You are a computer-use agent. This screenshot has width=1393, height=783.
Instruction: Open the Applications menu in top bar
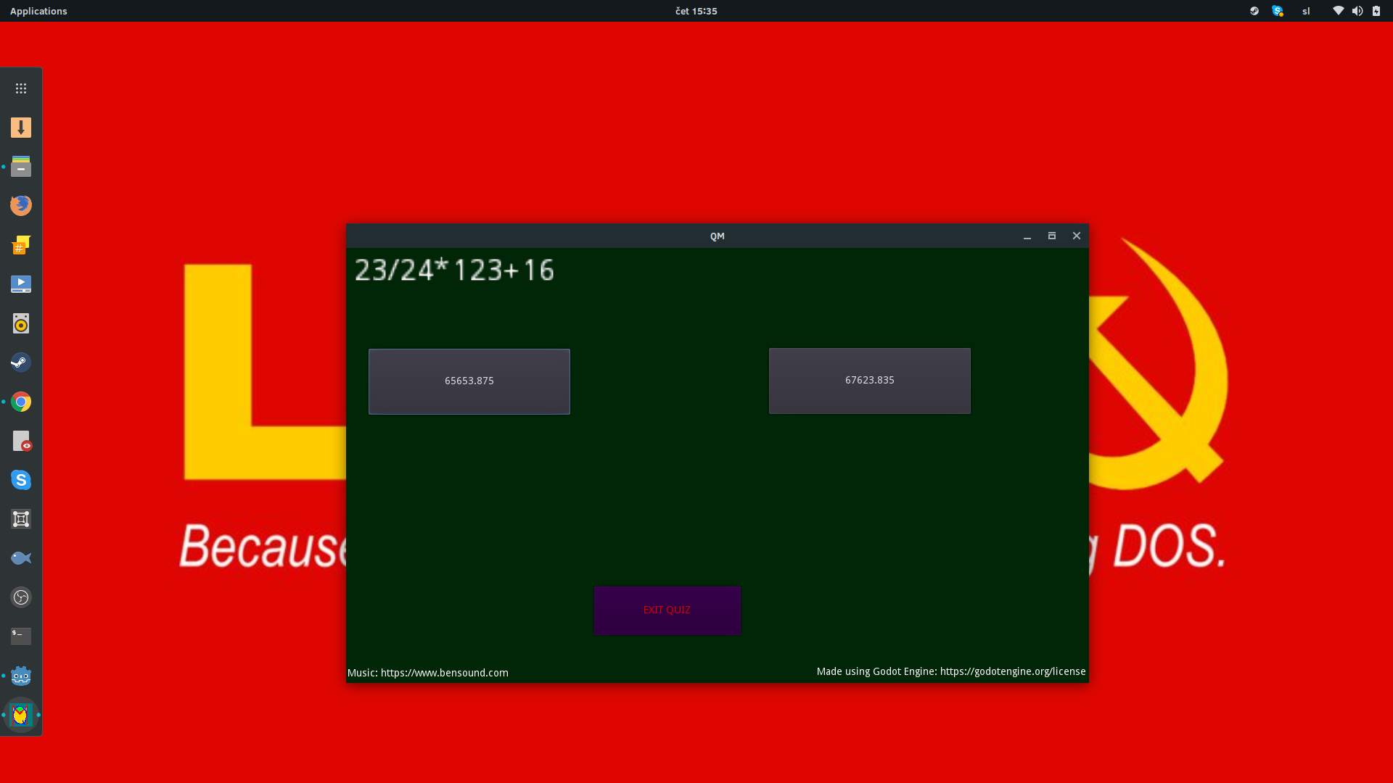(x=38, y=11)
